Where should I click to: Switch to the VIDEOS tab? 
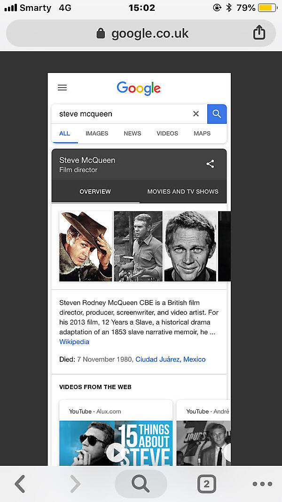(167, 134)
